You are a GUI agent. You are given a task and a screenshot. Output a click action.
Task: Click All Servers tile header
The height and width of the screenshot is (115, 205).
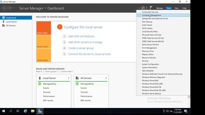point(91,78)
